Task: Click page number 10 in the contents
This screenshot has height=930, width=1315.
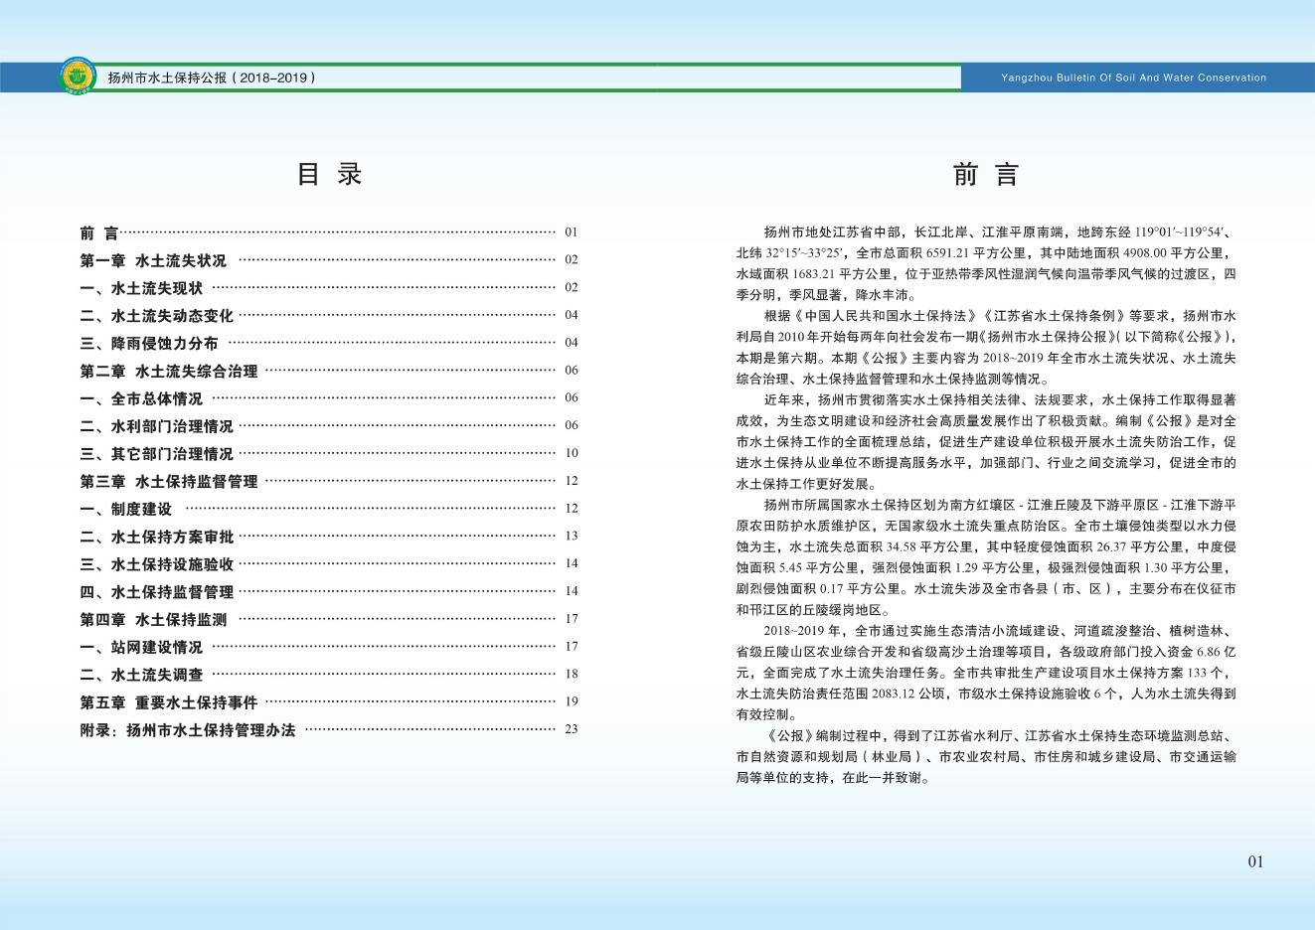Action: point(571,453)
